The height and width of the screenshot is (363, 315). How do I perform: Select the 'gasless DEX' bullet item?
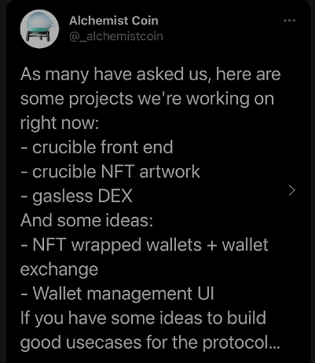76,196
